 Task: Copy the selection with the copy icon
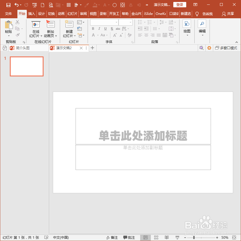17,29
